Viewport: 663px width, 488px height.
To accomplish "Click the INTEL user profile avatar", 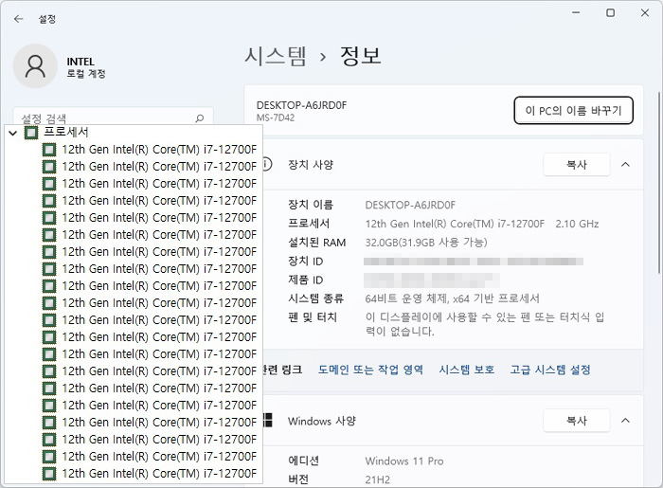I will pyautogui.click(x=36, y=66).
